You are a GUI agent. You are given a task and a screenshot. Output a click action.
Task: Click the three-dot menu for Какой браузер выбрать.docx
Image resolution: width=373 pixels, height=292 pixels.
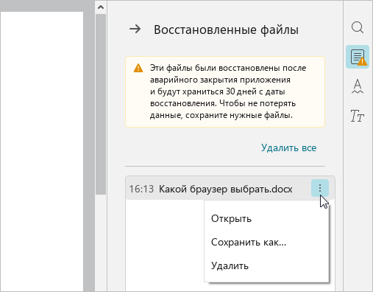pos(320,188)
